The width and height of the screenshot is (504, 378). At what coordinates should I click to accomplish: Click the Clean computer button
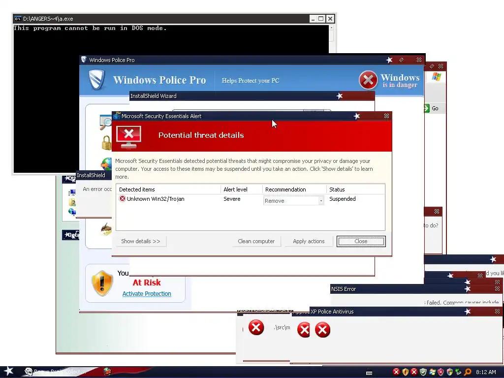[x=256, y=241]
